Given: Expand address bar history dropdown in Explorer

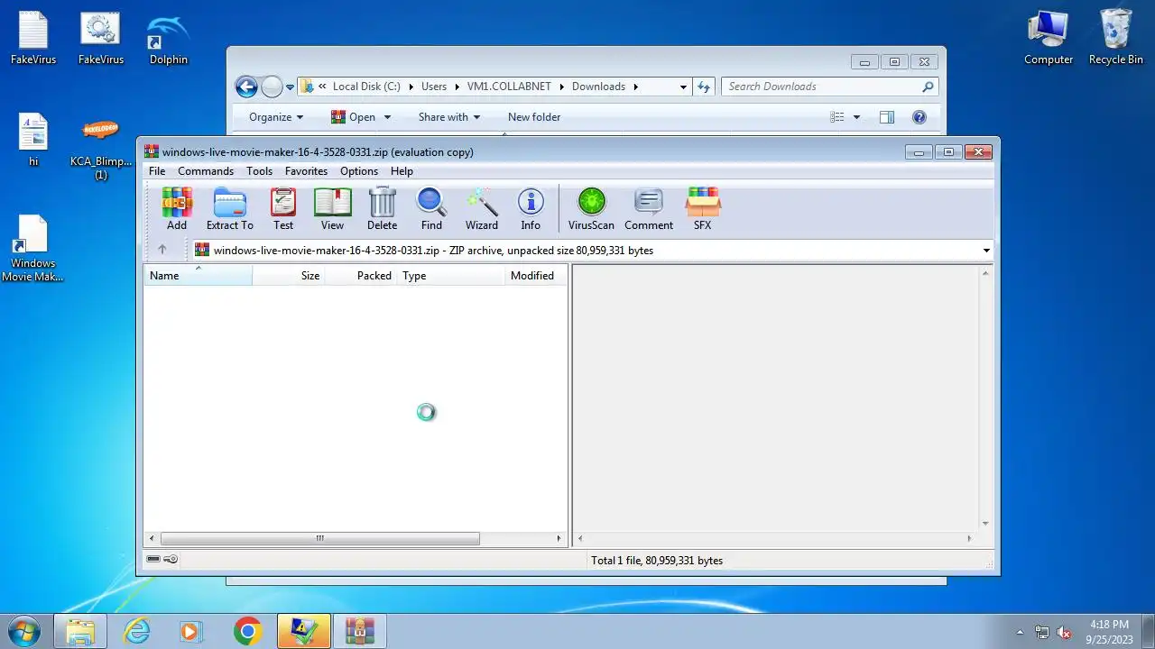Looking at the screenshot, I should (x=683, y=87).
